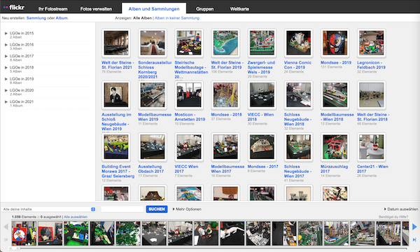This screenshot has height=252, width=420.
Task: Click Center21 - Wien 2017 title
Action: 372,169
